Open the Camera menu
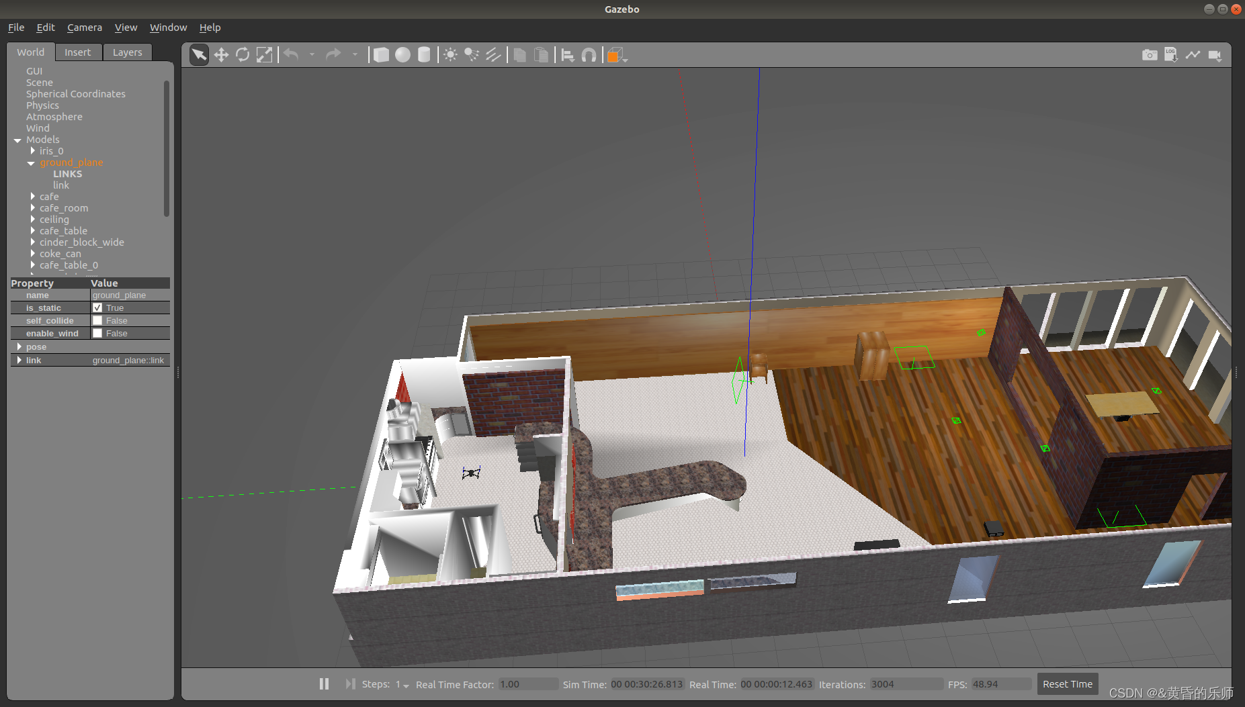The width and height of the screenshot is (1245, 707). (85, 28)
